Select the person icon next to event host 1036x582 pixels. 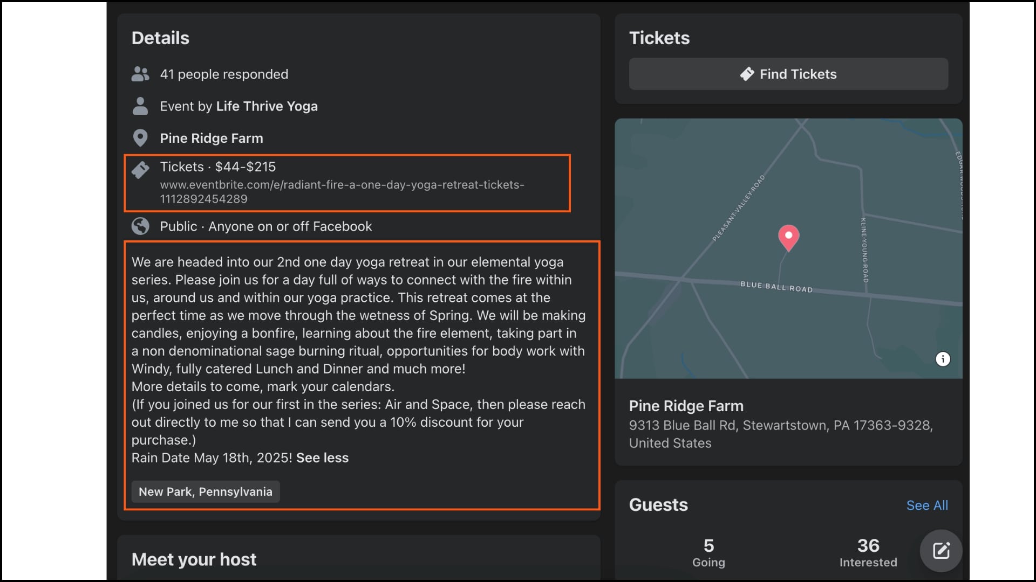pos(140,106)
